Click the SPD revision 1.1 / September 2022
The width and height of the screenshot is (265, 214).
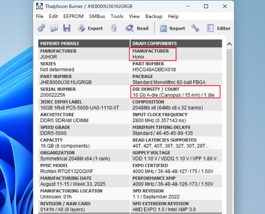pos(156,197)
